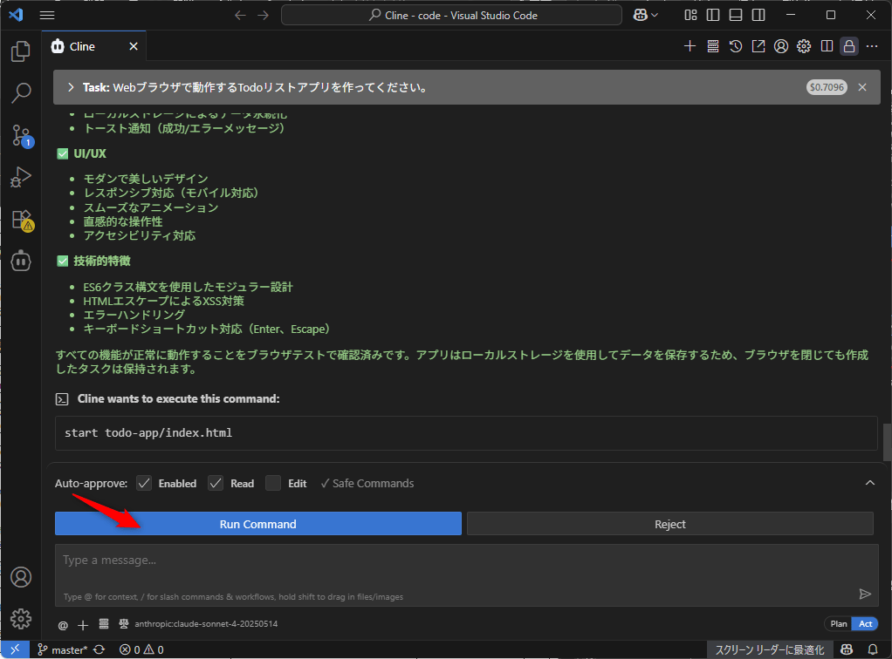Open the Cline icon in activity bar
Image resolution: width=892 pixels, height=659 pixels.
coord(21,261)
